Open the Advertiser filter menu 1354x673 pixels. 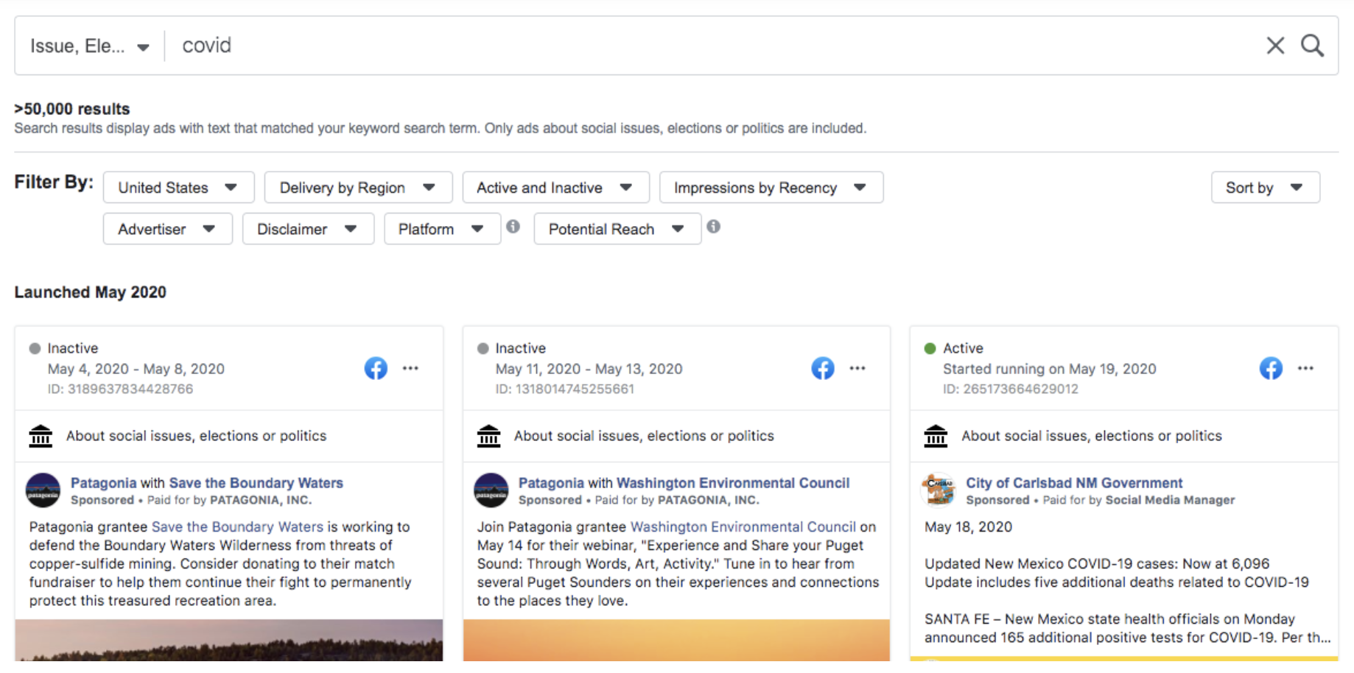coord(168,229)
